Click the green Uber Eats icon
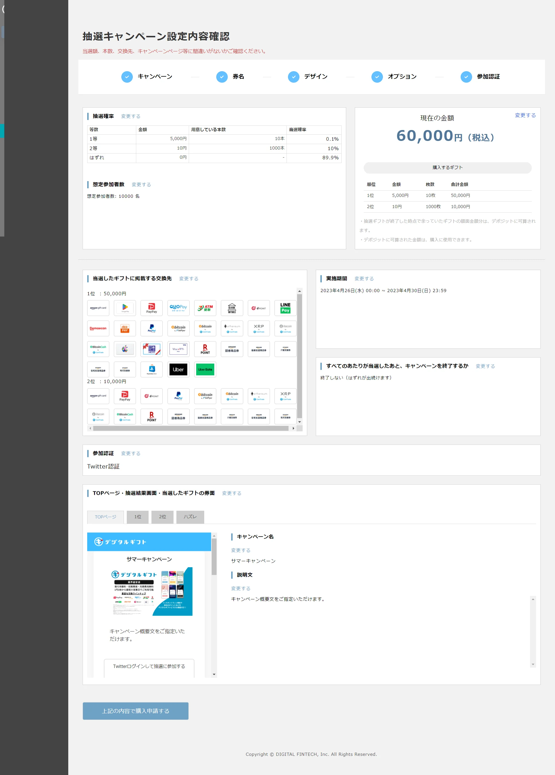The width and height of the screenshot is (555, 775). click(x=205, y=369)
